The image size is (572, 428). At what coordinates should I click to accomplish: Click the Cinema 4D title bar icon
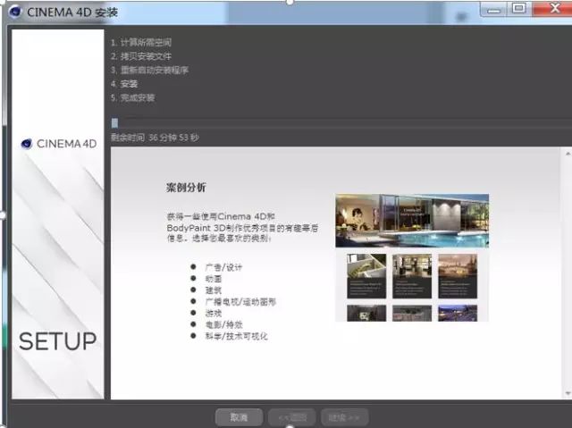pos(13,12)
